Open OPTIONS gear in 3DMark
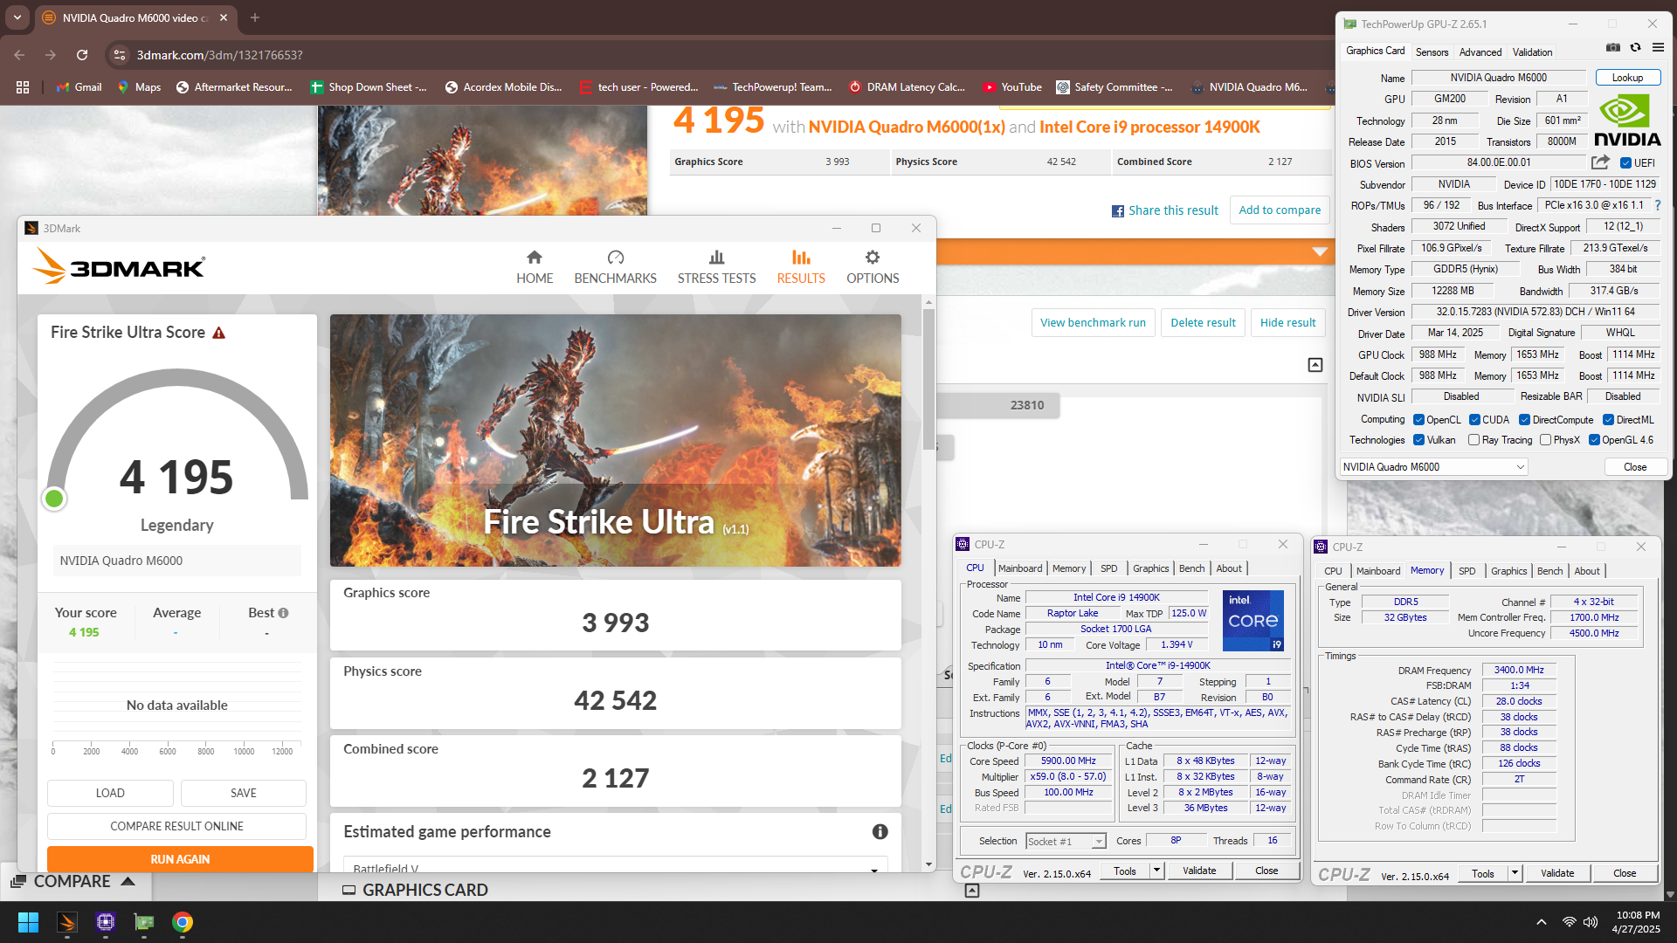The height and width of the screenshot is (943, 1677). [873, 267]
